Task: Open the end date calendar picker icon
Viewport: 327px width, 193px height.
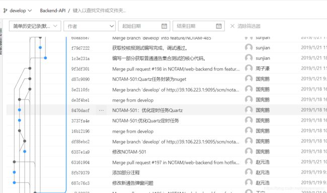Action: (x=218, y=26)
